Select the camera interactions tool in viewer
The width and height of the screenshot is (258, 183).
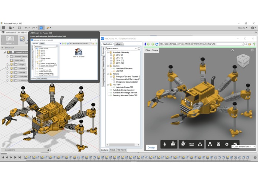click(x=173, y=144)
